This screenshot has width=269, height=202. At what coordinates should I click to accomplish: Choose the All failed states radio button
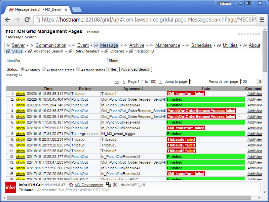coord(78,69)
